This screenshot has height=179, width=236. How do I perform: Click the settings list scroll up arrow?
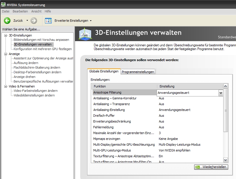pyautogui.click(x=225, y=86)
